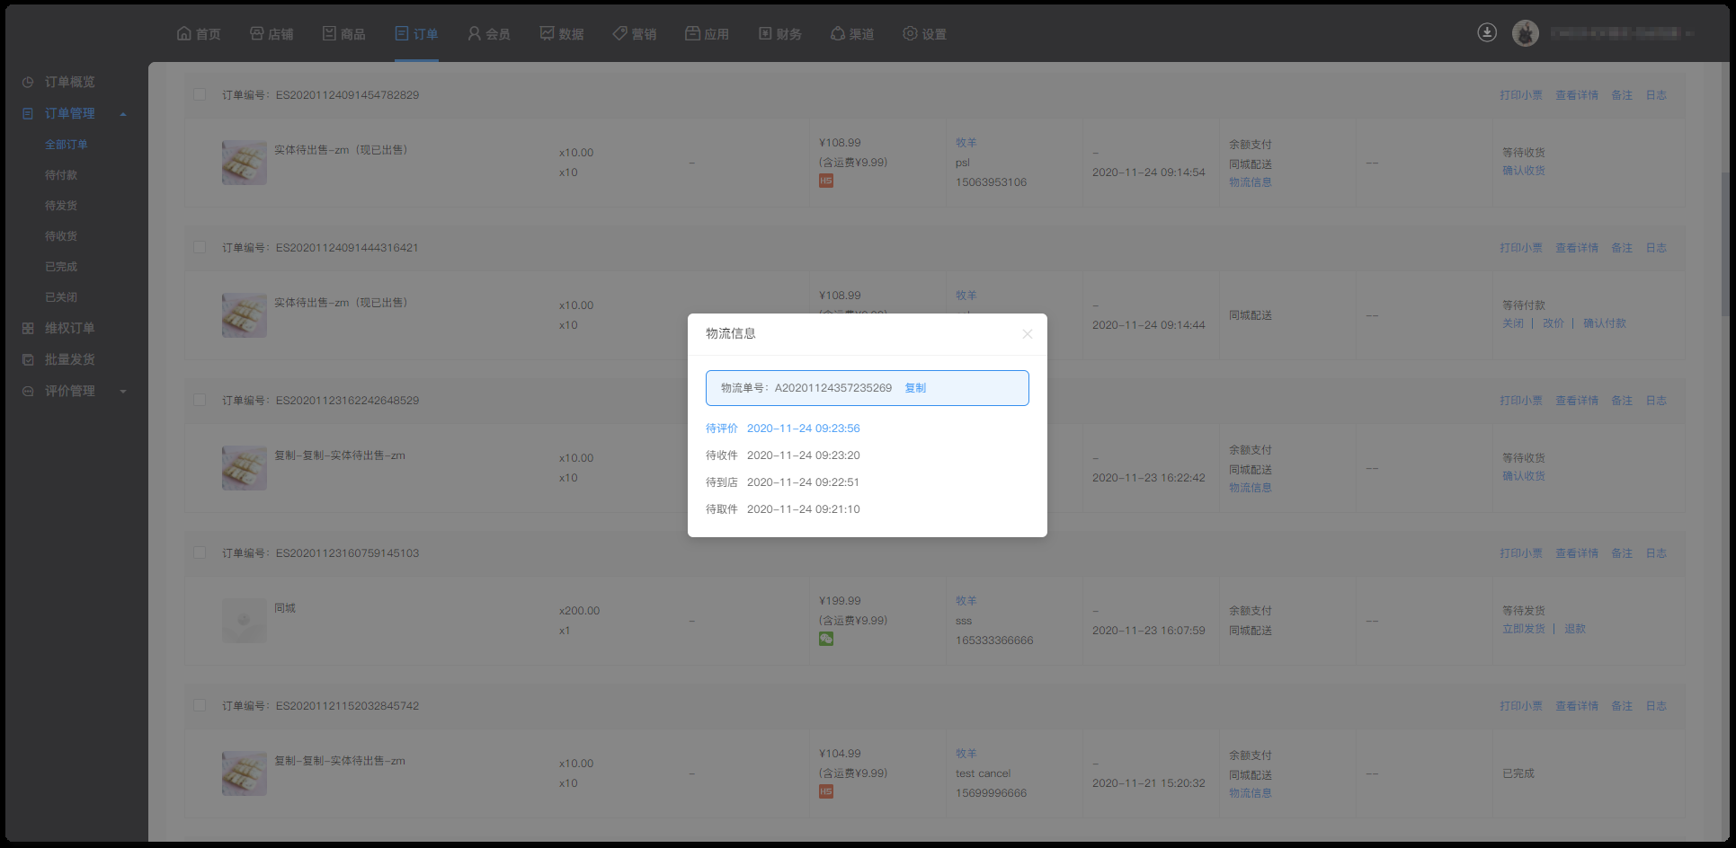The width and height of the screenshot is (1736, 848).
Task: Click 立即发货 on the 同城 order
Action: pyautogui.click(x=1523, y=629)
